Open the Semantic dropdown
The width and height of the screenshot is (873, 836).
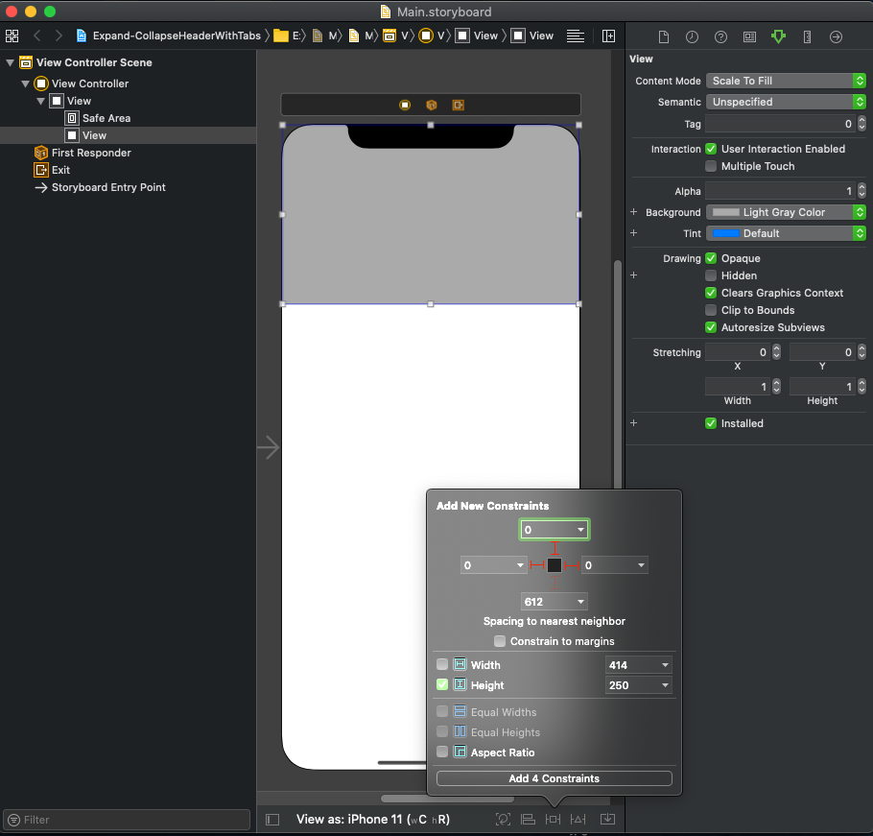[785, 102]
